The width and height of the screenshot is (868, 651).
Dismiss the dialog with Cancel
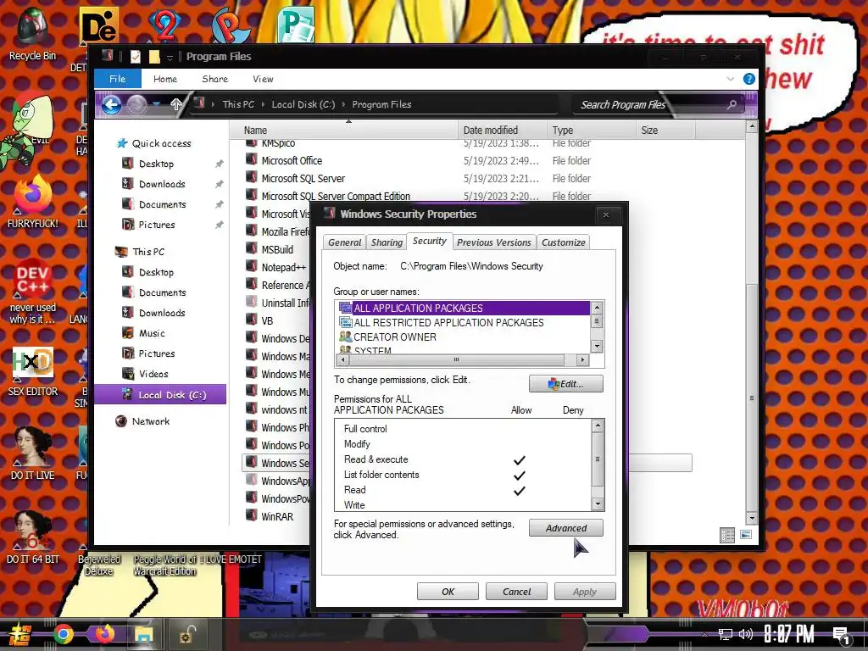516,591
